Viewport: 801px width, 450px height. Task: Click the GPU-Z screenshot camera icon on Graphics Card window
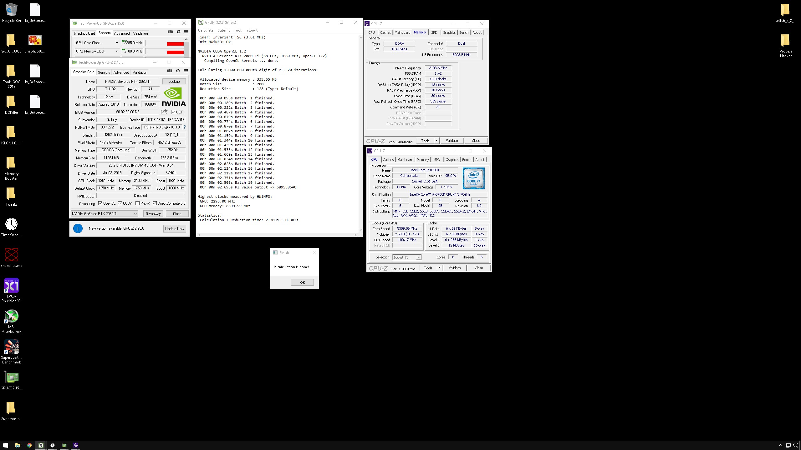(170, 71)
